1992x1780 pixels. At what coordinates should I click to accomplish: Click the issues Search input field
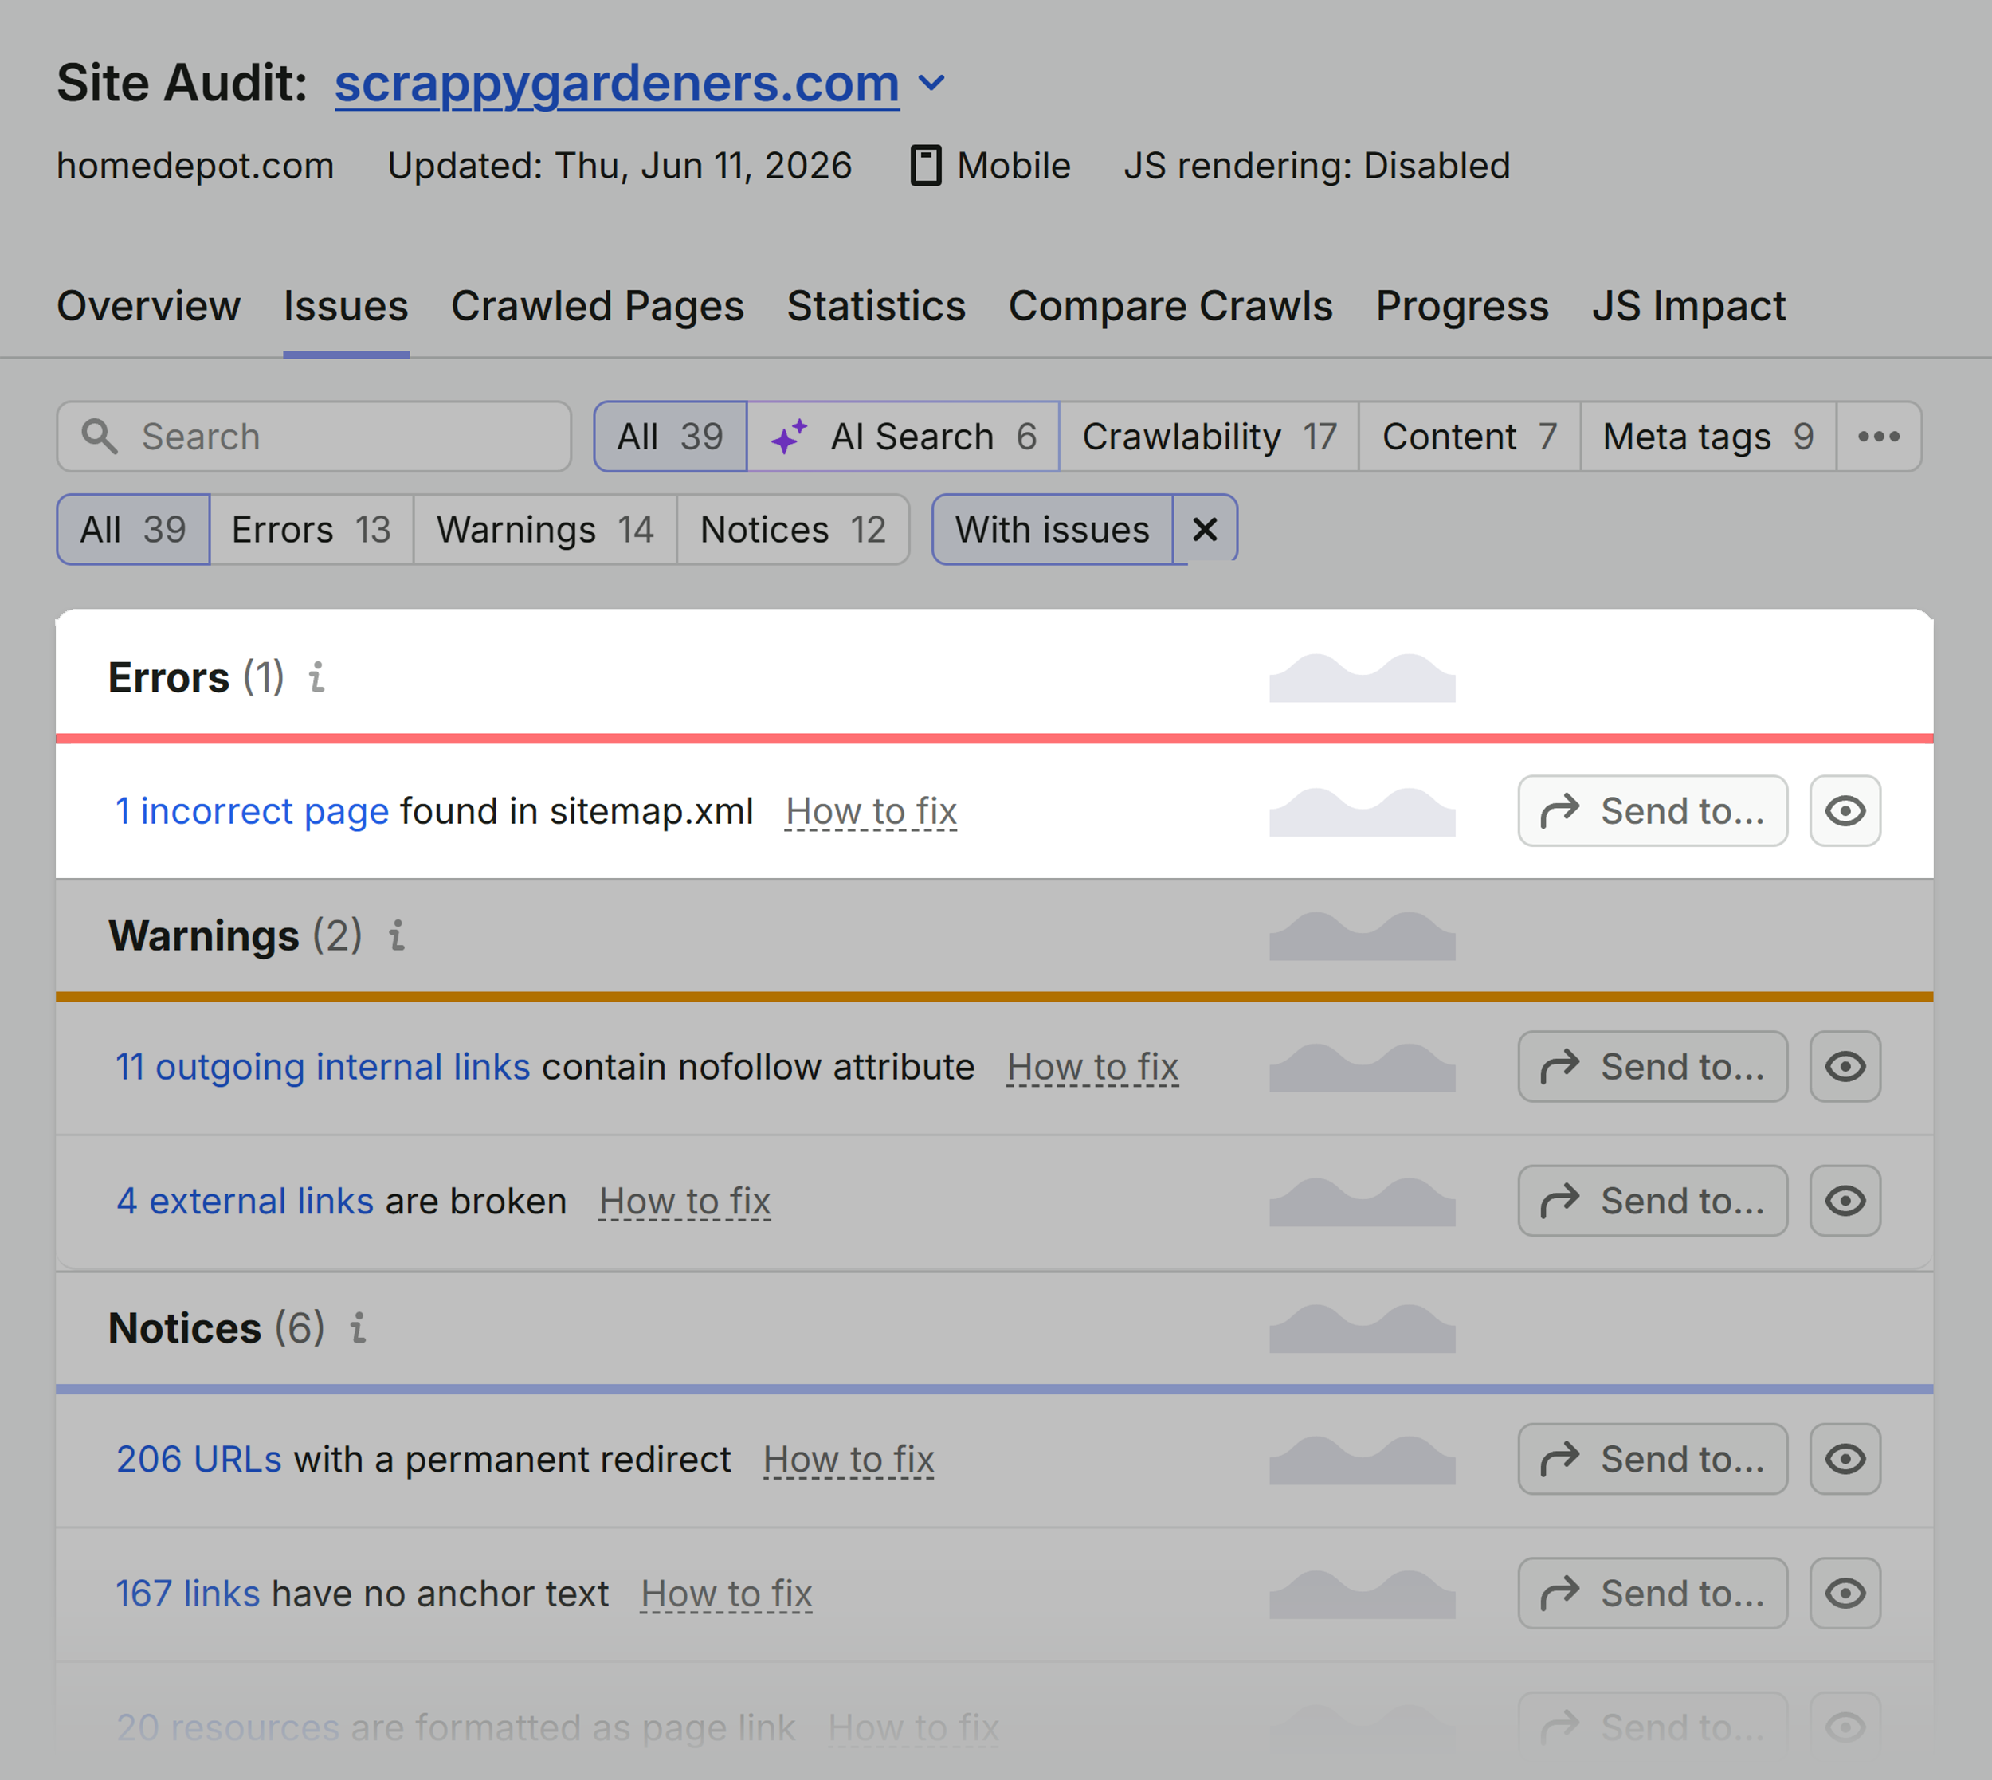(x=314, y=436)
